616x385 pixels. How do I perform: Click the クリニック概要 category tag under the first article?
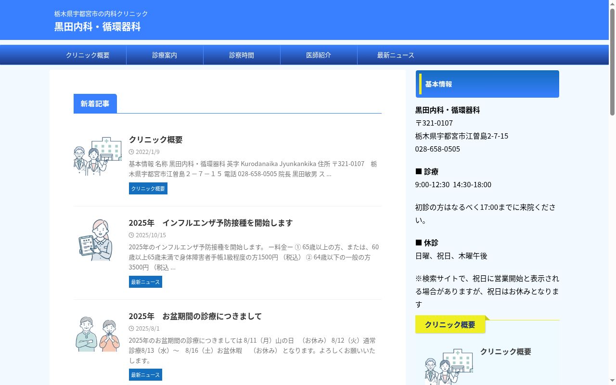[148, 189]
